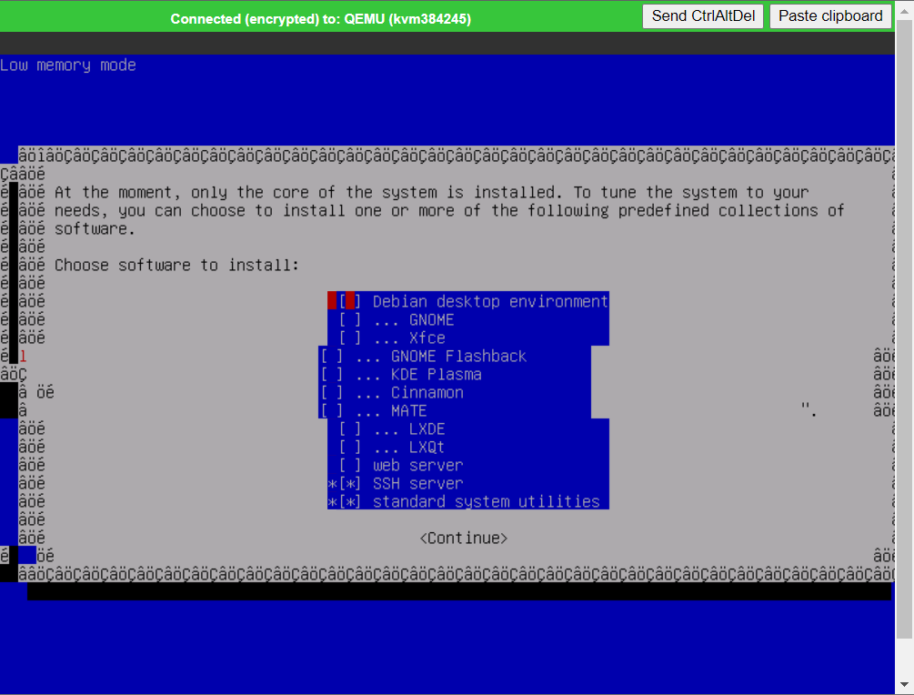This screenshot has width=914, height=695.
Task: Click the Paste clipboard button
Action: click(829, 15)
